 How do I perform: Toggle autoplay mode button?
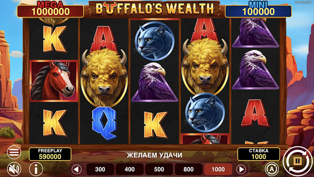272,169
